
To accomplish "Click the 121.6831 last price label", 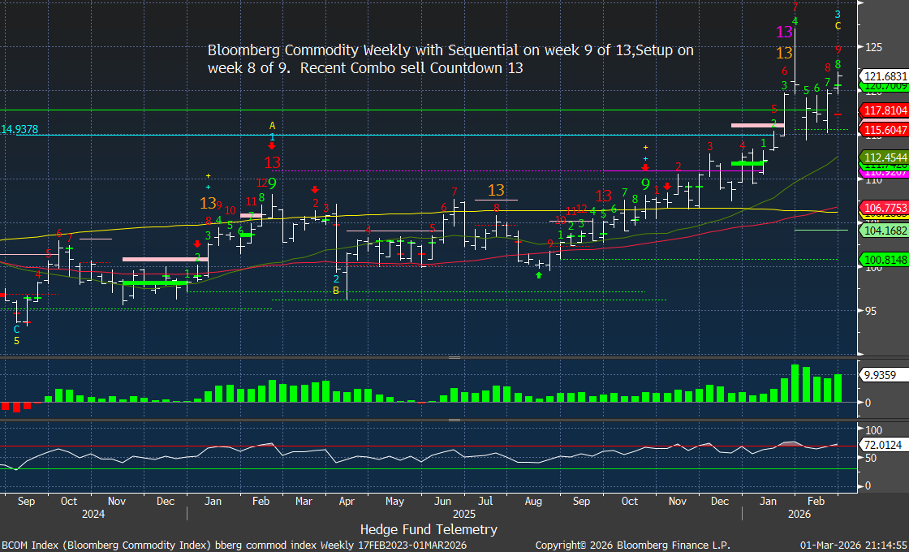I will pyautogui.click(x=885, y=75).
